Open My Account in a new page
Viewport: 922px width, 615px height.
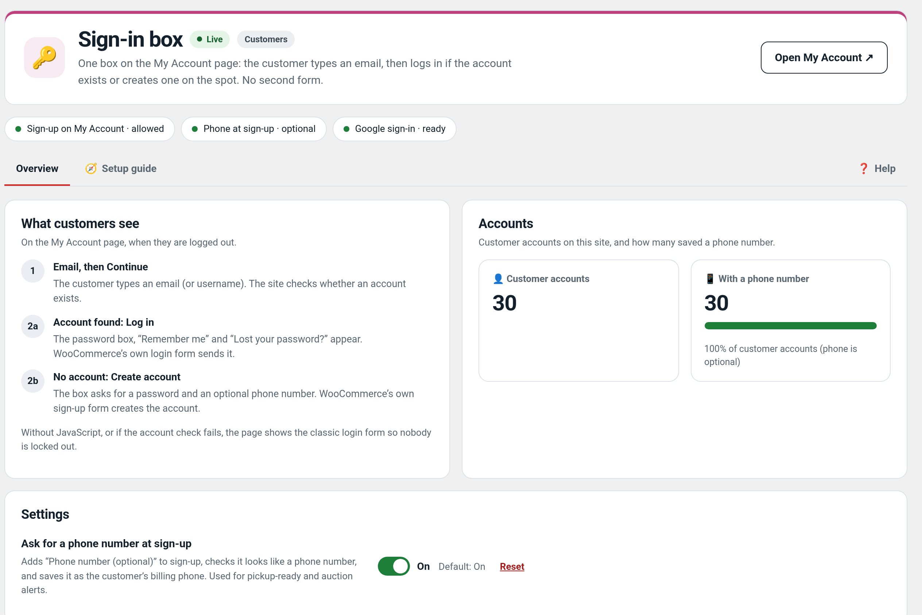[824, 58]
